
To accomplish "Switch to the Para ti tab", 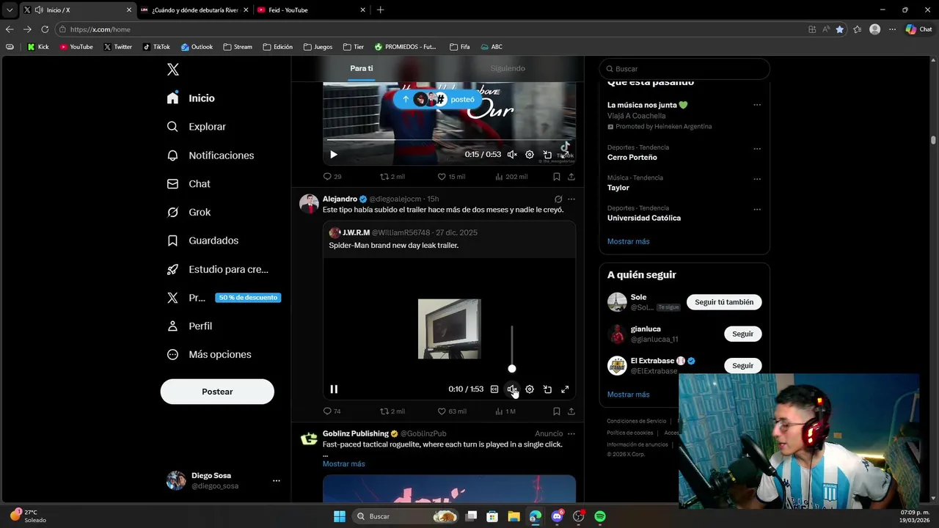I will (361, 68).
